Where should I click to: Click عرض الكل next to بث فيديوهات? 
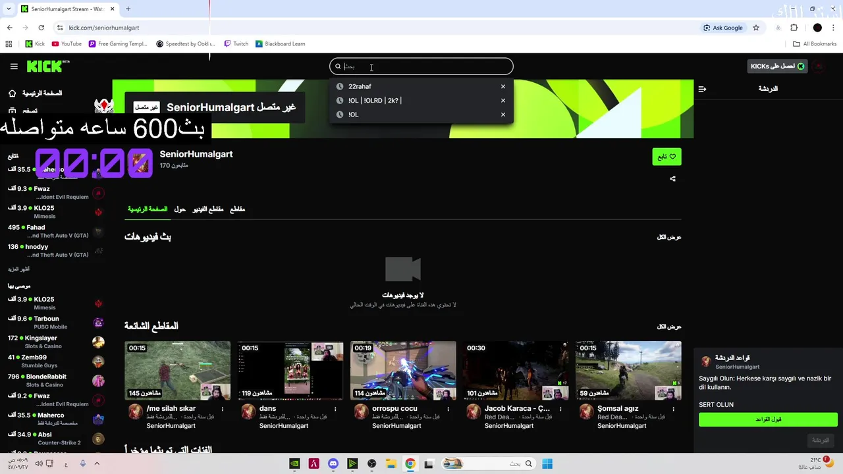669,237
